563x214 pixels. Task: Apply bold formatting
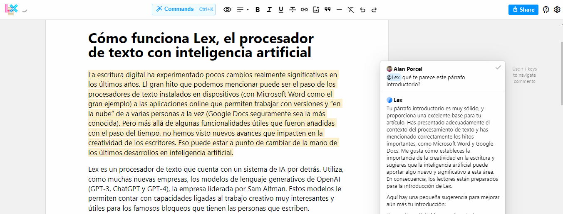[x=258, y=10]
